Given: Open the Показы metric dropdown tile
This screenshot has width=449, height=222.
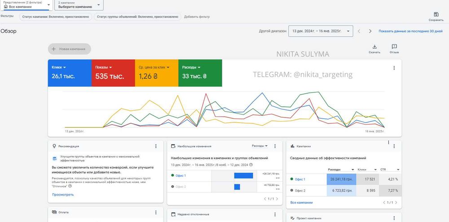Looking at the screenshot, I should pos(113,73).
